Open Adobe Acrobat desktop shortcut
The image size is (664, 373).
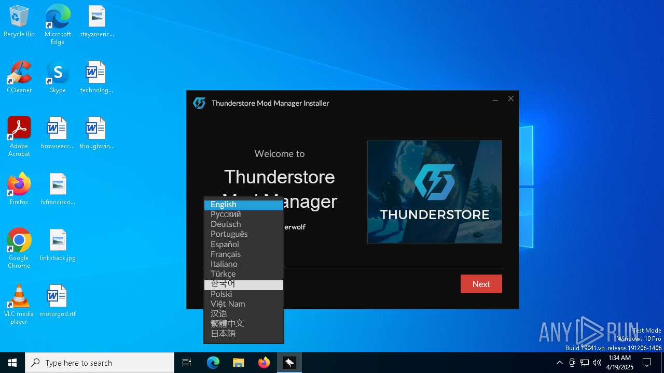[x=19, y=136]
